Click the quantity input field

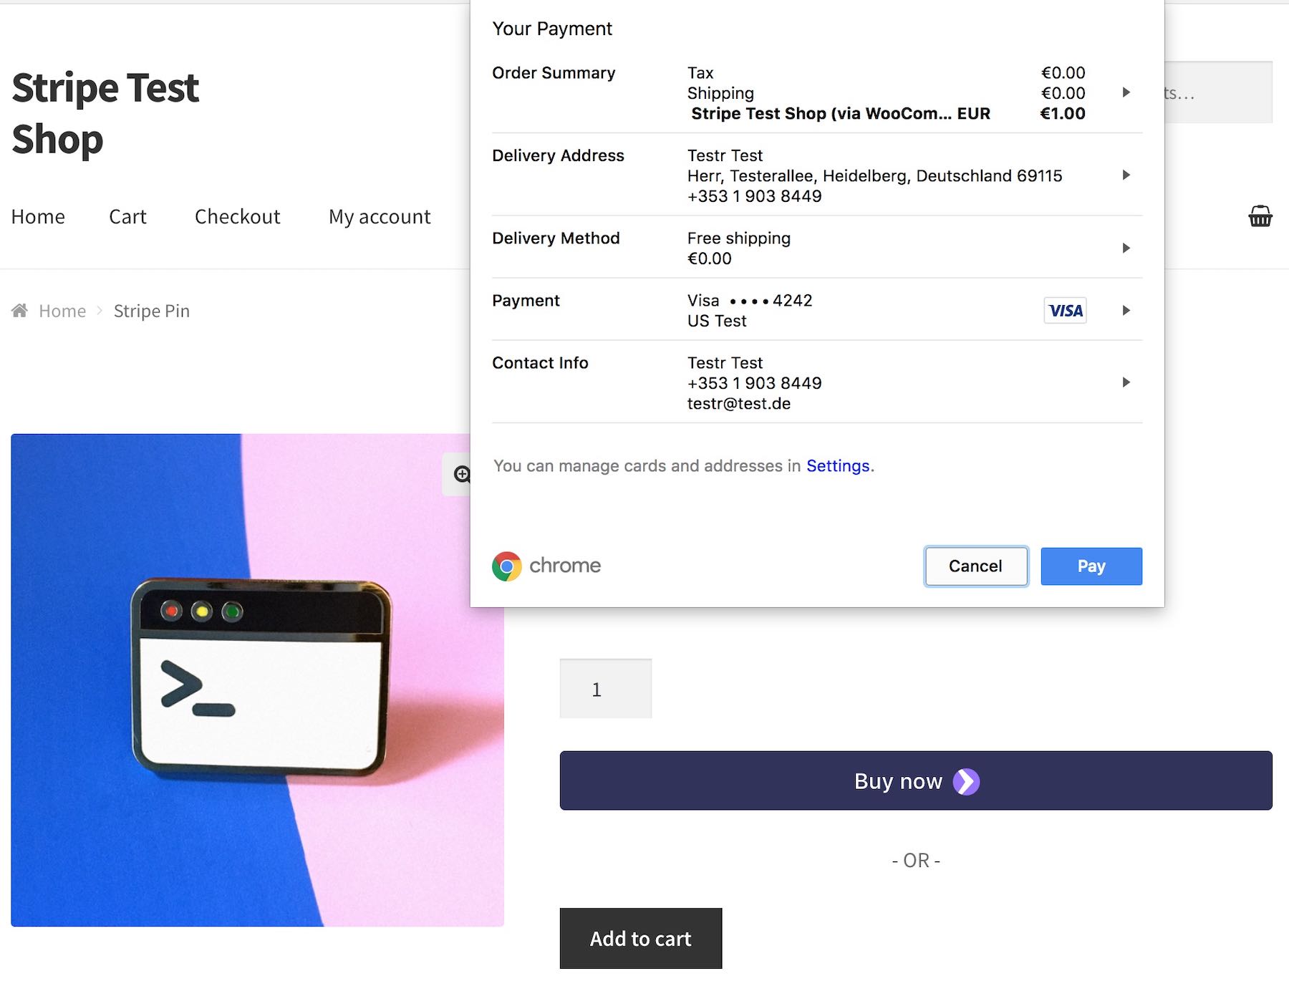tap(606, 689)
